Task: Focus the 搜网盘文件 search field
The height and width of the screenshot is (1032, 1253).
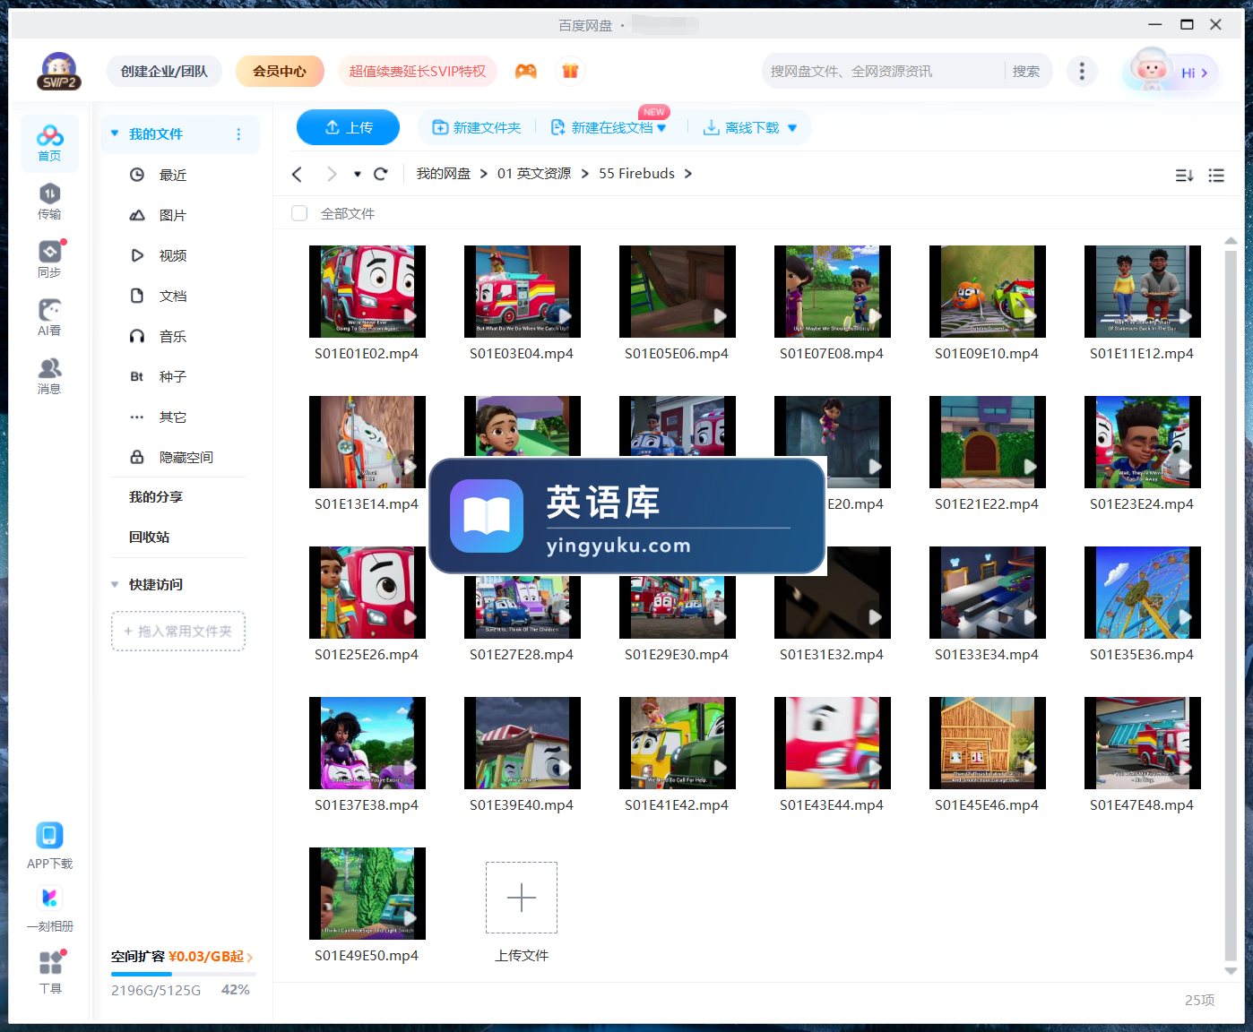Action: click(x=883, y=71)
